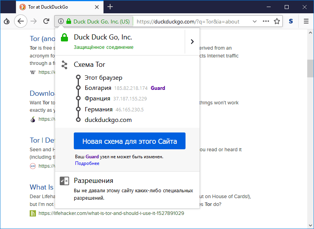Open the address bar history dropdown
Viewport: 314px width, 229px height.
click(x=255, y=21)
